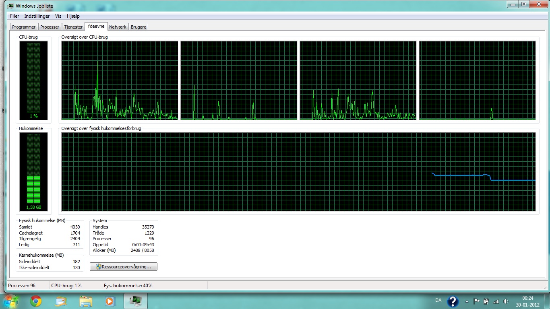Click the physical memory usage history graph

(298, 172)
